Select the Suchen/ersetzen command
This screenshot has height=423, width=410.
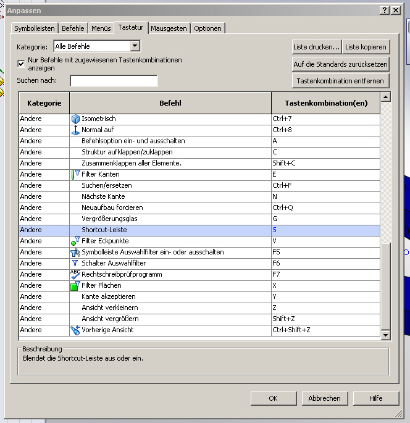click(x=199, y=186)
